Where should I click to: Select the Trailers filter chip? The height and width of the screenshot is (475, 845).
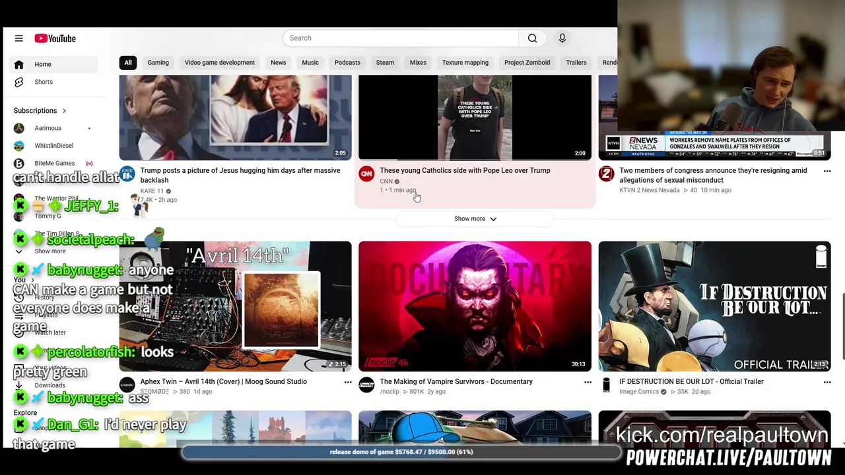pos(576,63)
